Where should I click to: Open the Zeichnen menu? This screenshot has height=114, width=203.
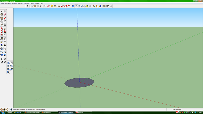(26, 3)
